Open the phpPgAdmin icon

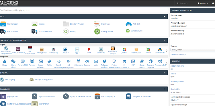34,104
